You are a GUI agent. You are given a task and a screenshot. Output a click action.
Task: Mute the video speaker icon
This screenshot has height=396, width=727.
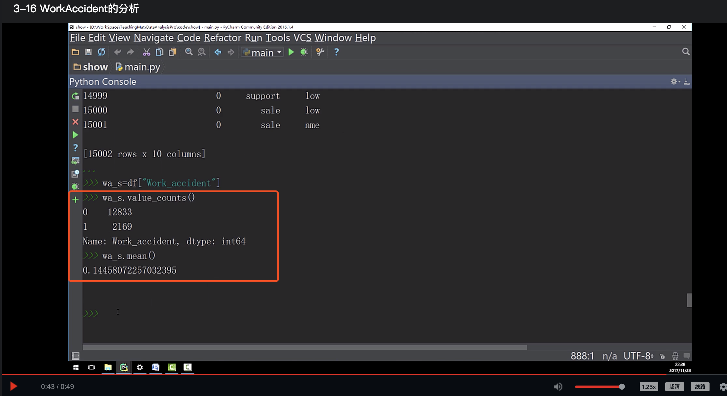point(558,386)
